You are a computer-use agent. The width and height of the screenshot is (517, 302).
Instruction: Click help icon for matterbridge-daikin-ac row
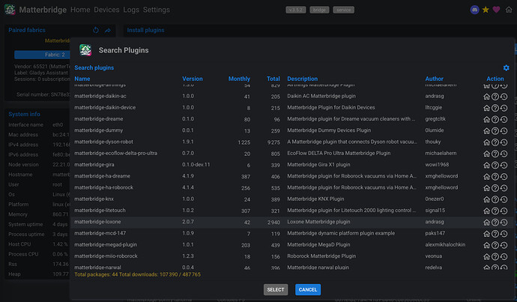495,97
